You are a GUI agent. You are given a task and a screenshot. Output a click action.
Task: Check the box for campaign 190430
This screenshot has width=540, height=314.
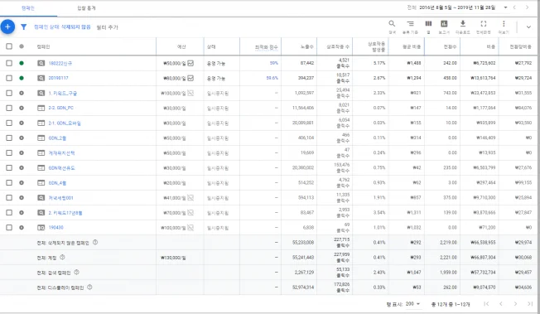[x=9, y=228]
